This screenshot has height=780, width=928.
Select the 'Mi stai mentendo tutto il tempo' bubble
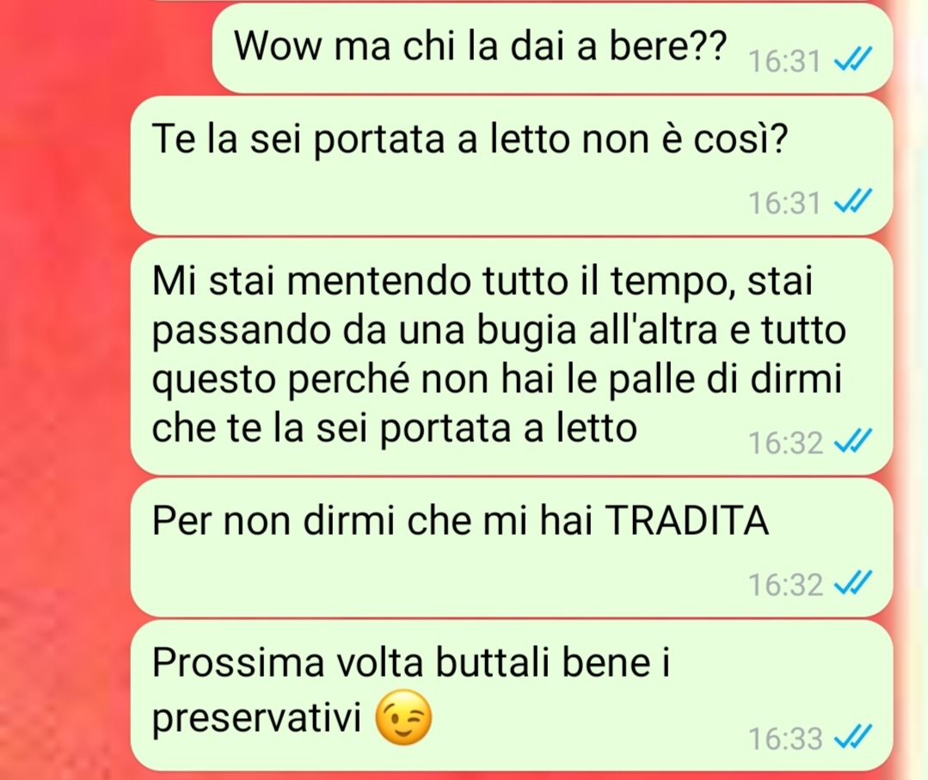coord(512,356)
